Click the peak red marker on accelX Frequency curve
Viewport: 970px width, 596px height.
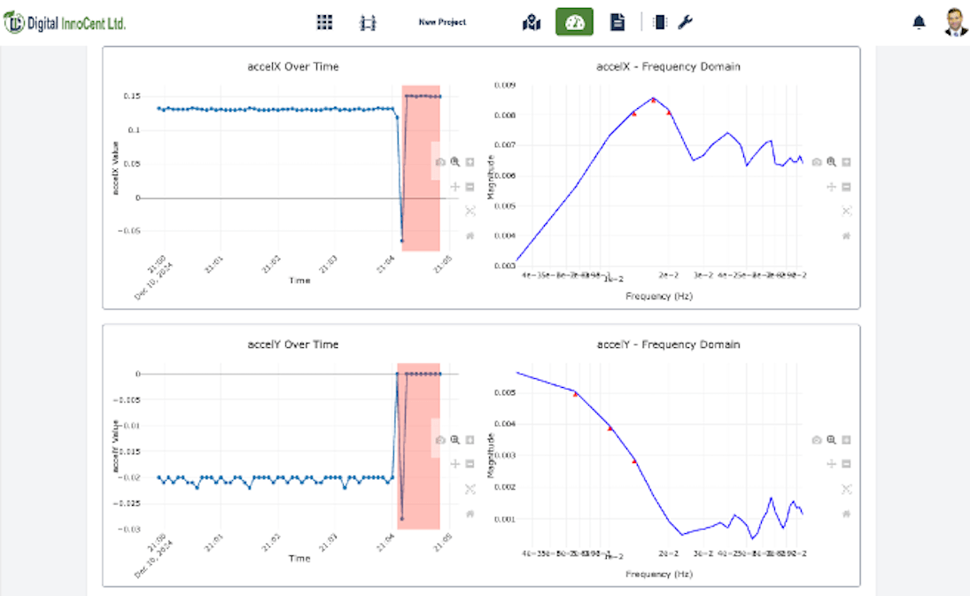click(653, 100)
